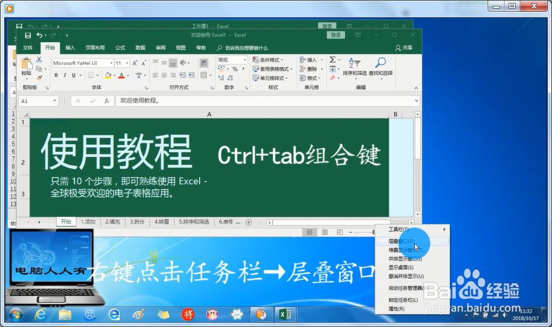Open the 文件 tab
The width and height of the screenshot is (552, 327).
coord(28,48)
